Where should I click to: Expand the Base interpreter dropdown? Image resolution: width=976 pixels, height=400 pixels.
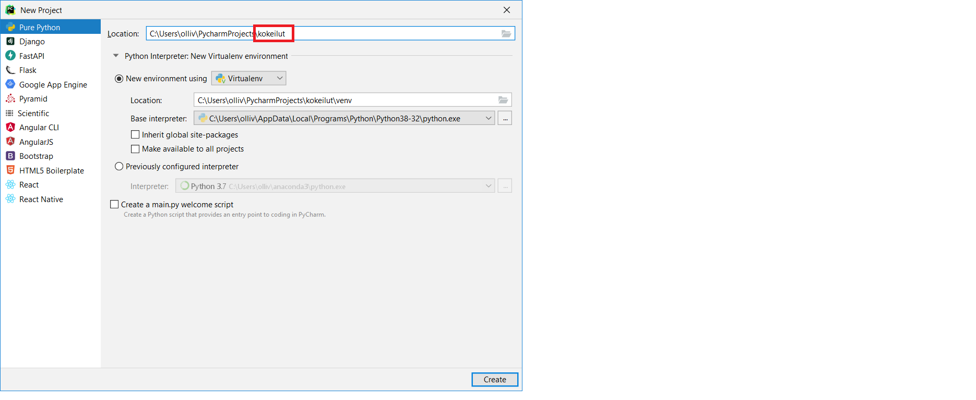[488, 118]
